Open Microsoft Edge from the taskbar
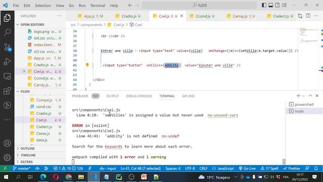 tap(43, 177)
